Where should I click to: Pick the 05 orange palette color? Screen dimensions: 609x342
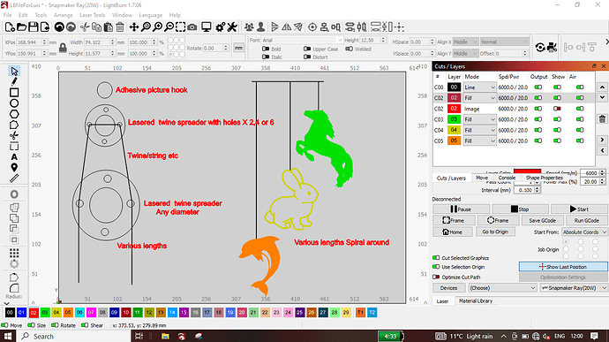click(68, 313)
